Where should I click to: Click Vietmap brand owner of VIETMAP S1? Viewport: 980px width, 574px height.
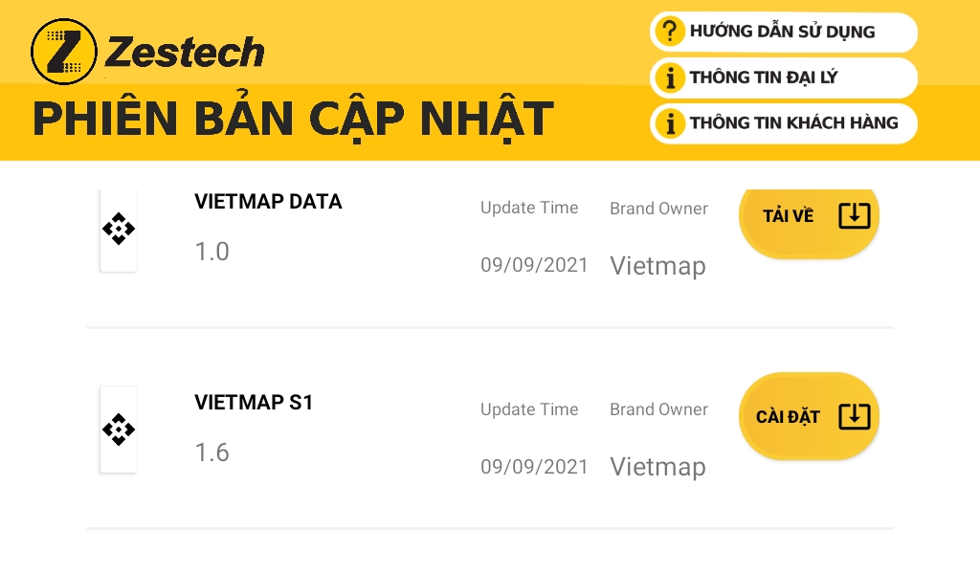click(x=657, y=467)
